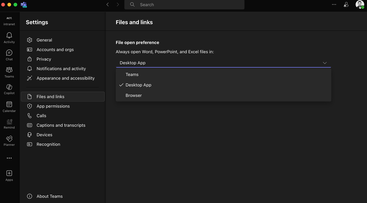Select Browser as file open preference

pos(133,95)
